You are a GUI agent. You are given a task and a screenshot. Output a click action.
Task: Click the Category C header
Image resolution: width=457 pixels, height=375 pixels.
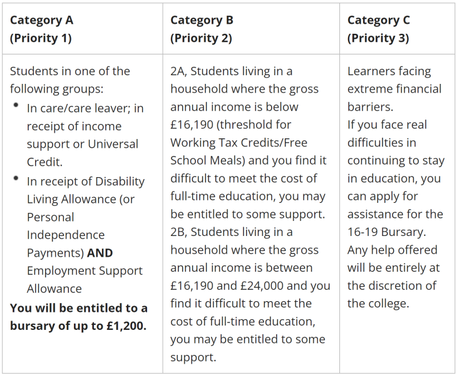[379, 20]
